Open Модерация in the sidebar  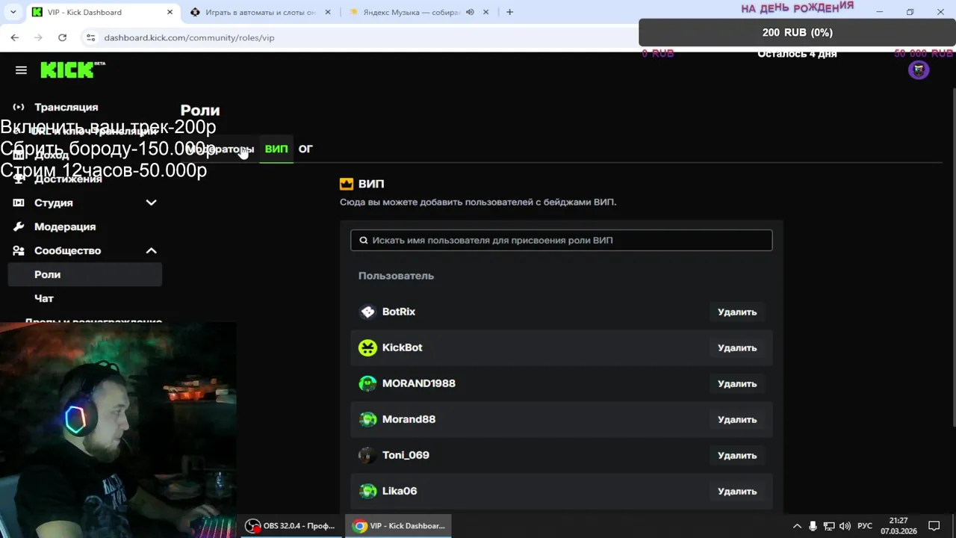(x=65, y=226)
